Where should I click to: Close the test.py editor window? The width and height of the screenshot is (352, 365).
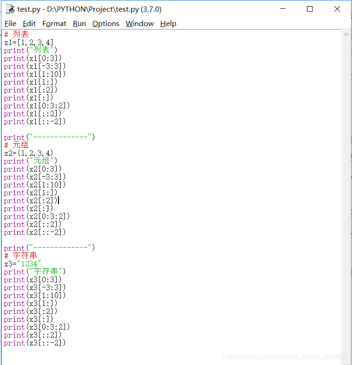pyautogui.click(x=337, y=9)
